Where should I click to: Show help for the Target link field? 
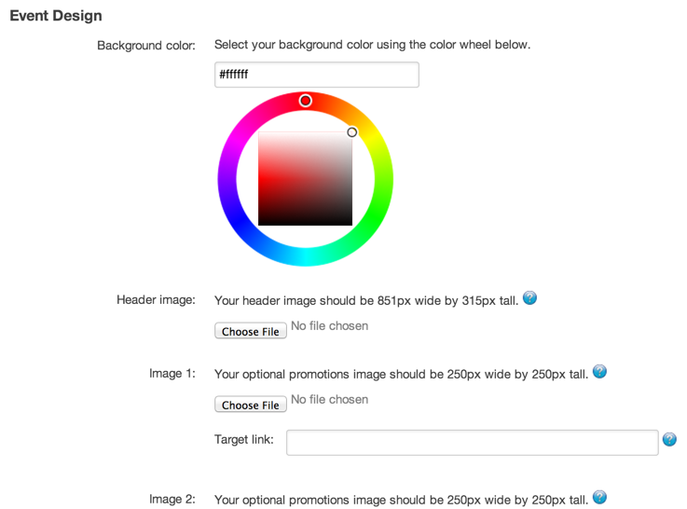(669, 439)
